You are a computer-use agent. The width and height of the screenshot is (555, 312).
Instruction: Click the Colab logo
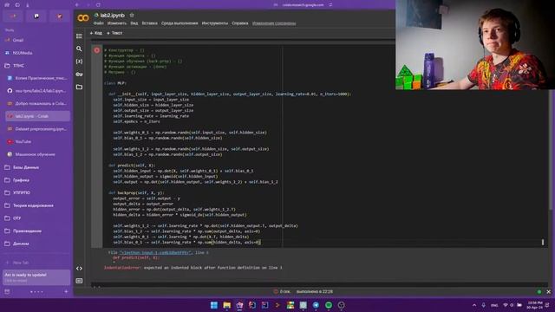pos(83,17)
